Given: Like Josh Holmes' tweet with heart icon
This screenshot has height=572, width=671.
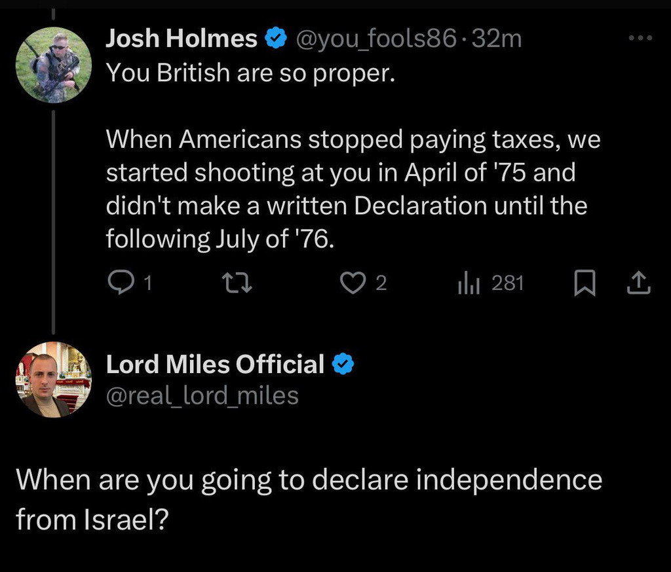Looking at the screenshot, I should coord(355,283).
